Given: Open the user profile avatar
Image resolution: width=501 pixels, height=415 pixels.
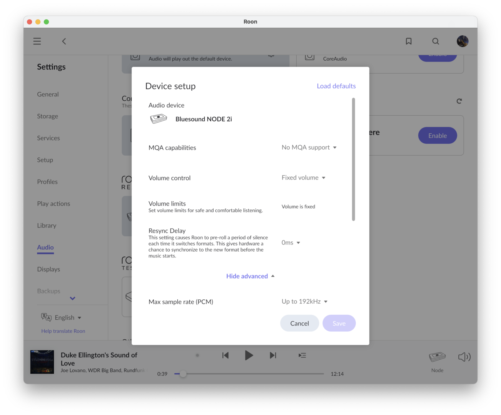Looking at the screenshot, I should coord(463,41).
